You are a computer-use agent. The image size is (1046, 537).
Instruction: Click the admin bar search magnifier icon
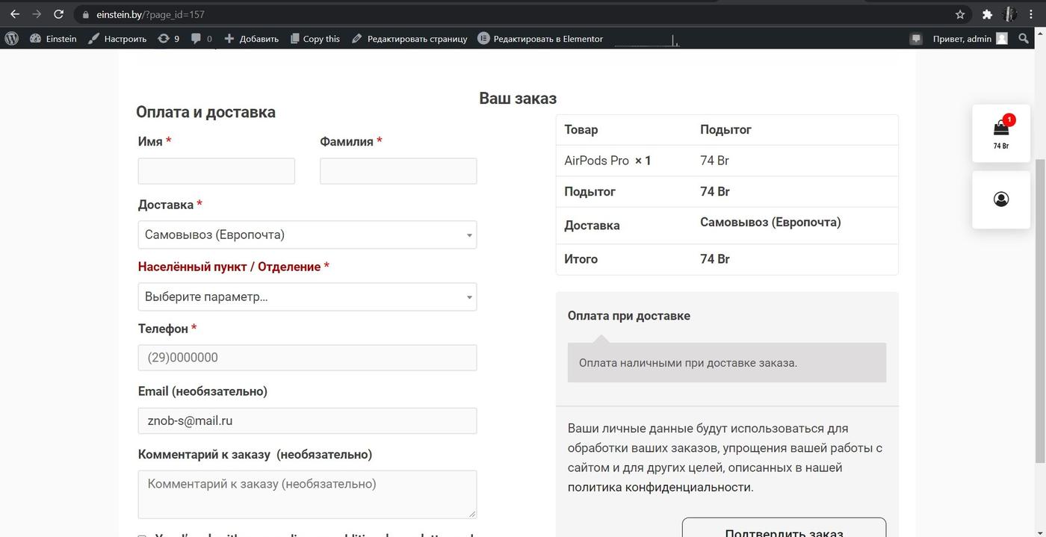pyautogui.click(x=1024, y=39)
